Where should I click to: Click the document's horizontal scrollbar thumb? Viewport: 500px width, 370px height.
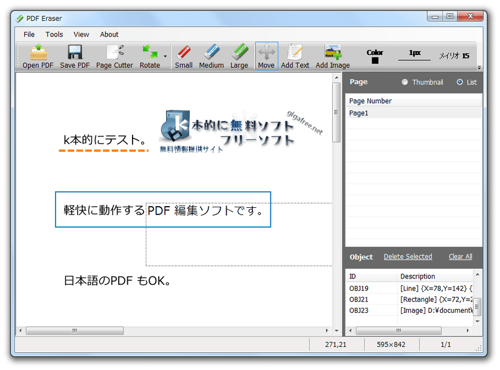75,331
